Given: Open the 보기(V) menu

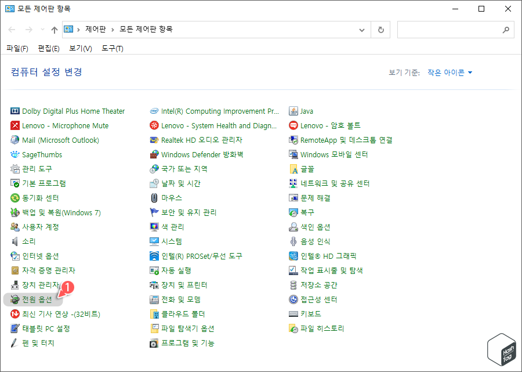Looking at the screenshot, I should click(81, 49).
